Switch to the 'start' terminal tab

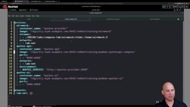29,19
